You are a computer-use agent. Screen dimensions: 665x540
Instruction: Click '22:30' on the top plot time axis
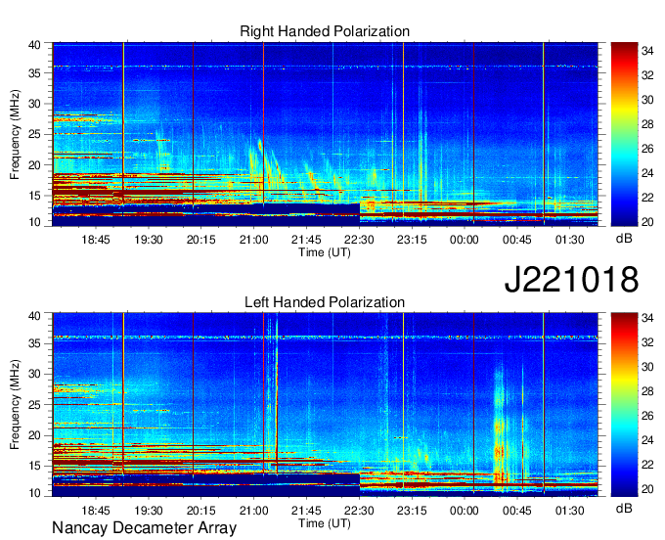[359, 240]
